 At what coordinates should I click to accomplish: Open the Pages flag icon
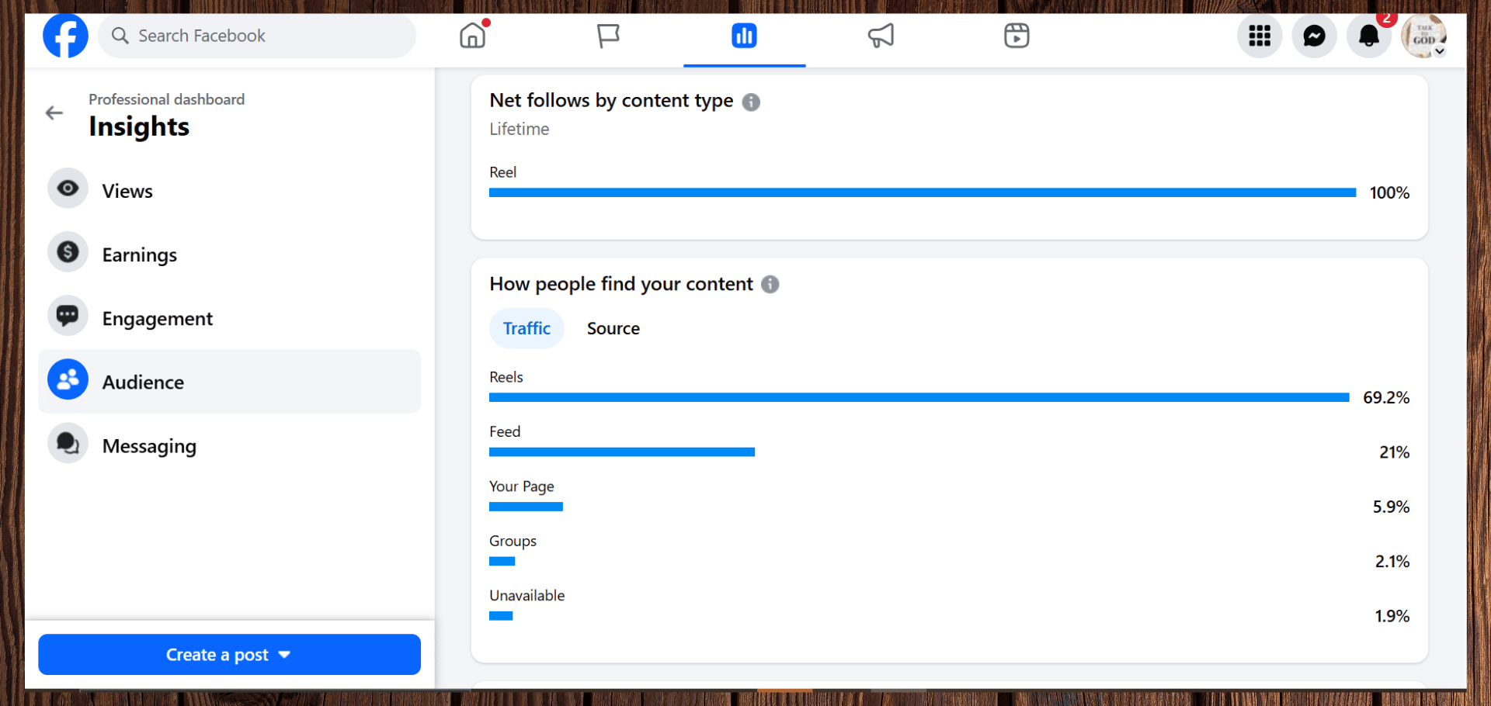608,36
